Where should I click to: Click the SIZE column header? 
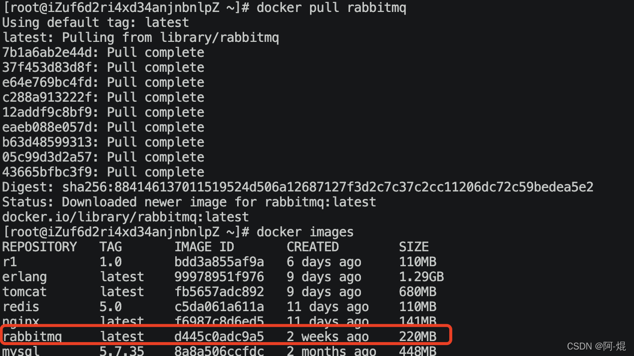pos(414,247)
